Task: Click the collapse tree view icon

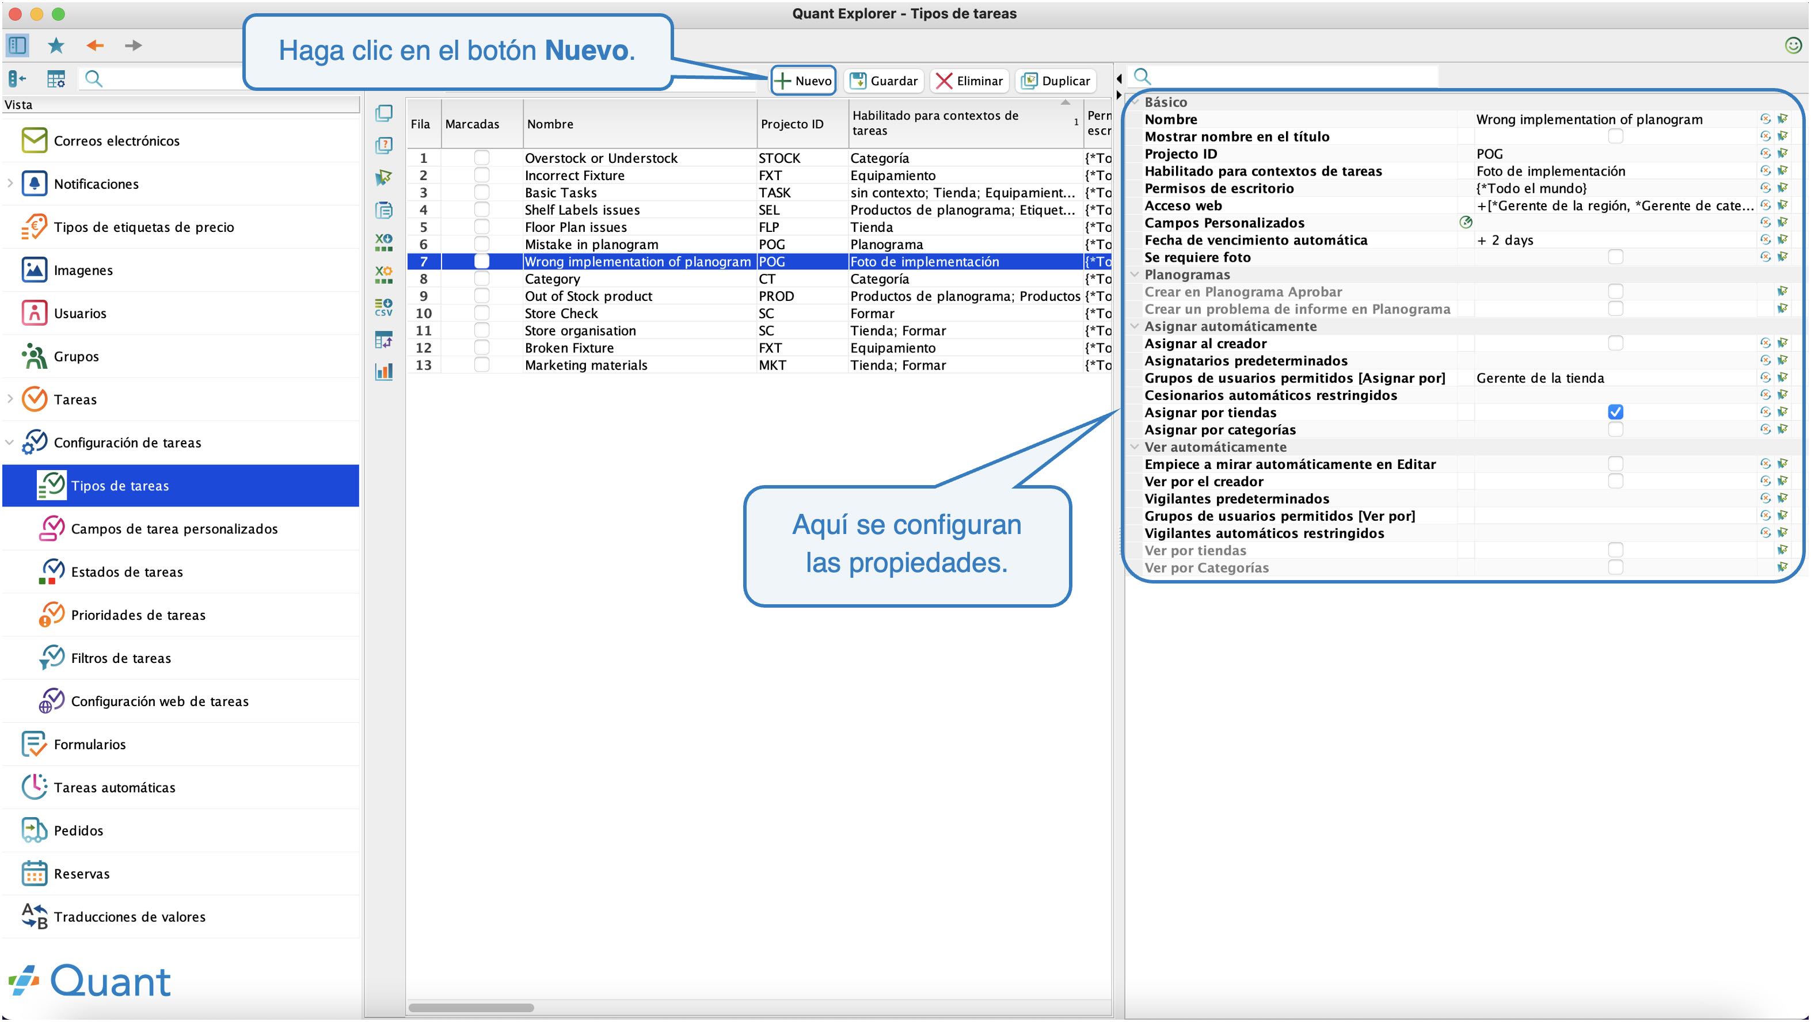Action: (x=18, y=79)
